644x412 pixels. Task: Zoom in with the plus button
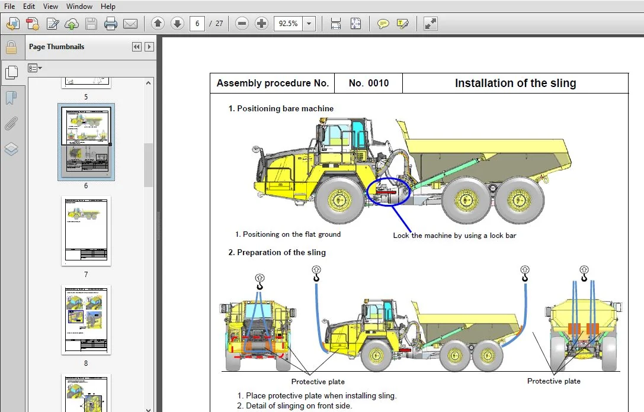[x=261, y=24]
